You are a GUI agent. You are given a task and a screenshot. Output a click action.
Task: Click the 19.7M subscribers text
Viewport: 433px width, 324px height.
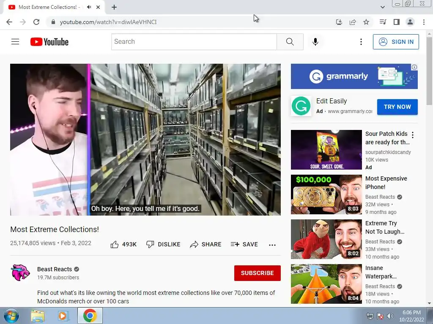tap(58, 278)
